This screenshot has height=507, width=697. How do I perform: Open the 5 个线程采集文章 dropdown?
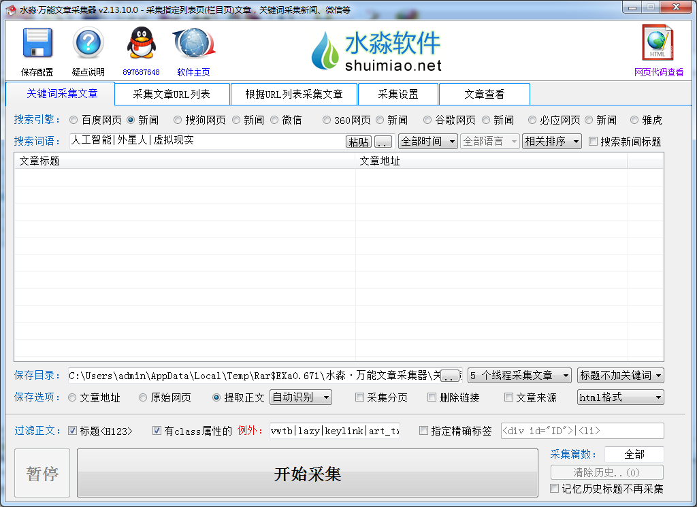(x=519, y=376)
